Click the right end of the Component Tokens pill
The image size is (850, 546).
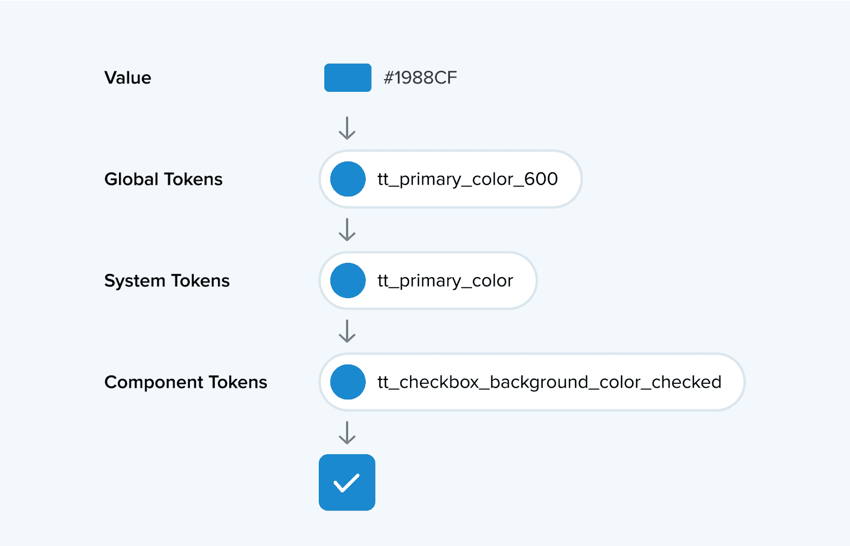(x=733, y=382)
